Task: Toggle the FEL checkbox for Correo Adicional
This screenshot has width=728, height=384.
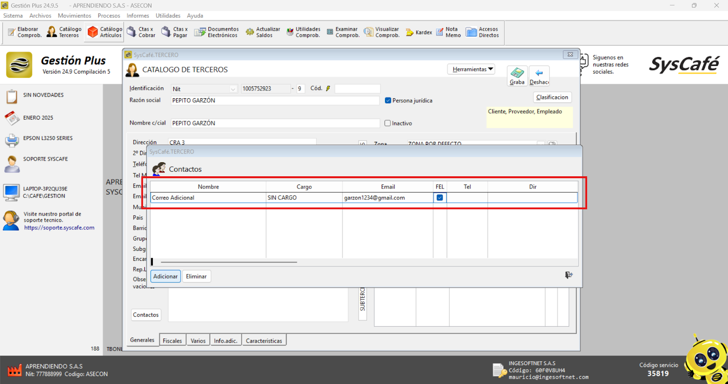Action: (440, 198)
